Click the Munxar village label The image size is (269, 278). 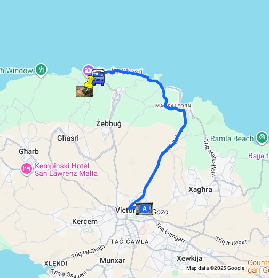tap(112, 260)
